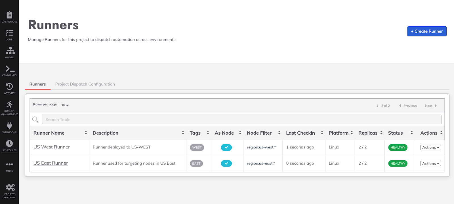Open Runner Management in the sidebar
The image size is (454, 204).
click(9, 105)
